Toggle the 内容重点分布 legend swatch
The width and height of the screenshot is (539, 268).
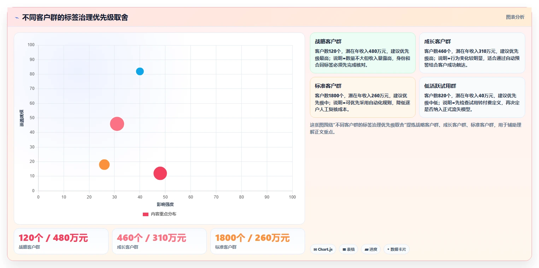tap(146, 214)
